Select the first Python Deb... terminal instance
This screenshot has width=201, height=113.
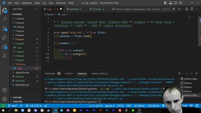point(189,79)
